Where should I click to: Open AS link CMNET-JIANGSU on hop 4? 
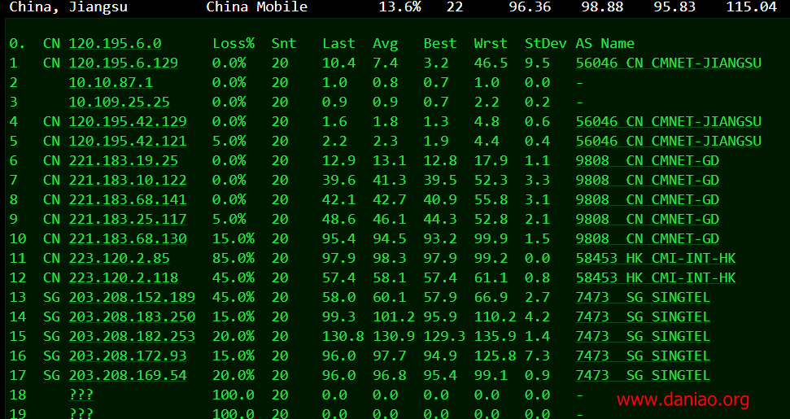(669, 121)
